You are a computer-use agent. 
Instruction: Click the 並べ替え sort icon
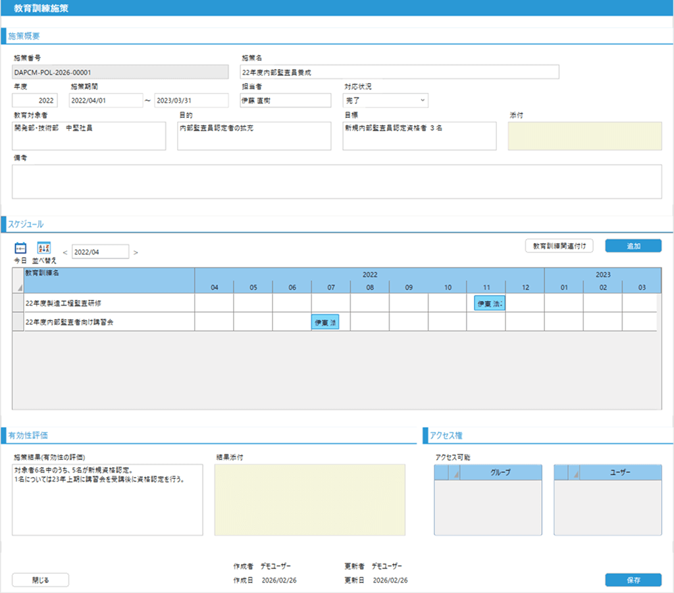point(43,248)
